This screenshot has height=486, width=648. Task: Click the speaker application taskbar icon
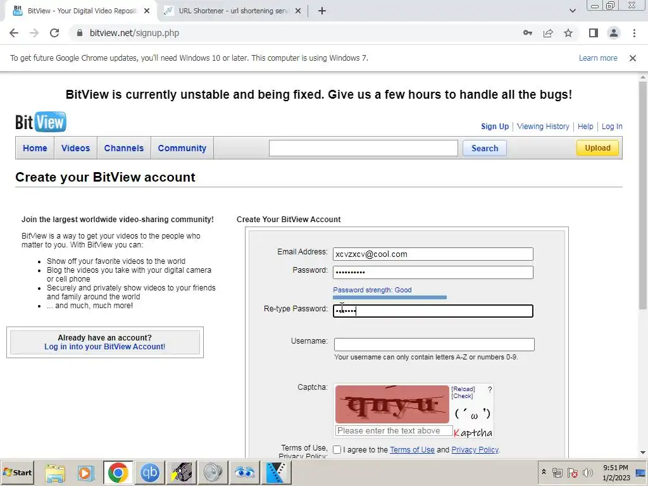(x=213, y=473)
